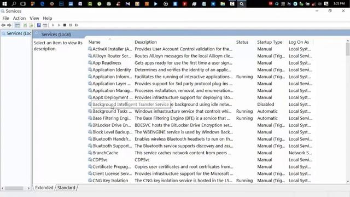
Task: Select the Application Layer service name
Action: point(112,84)
